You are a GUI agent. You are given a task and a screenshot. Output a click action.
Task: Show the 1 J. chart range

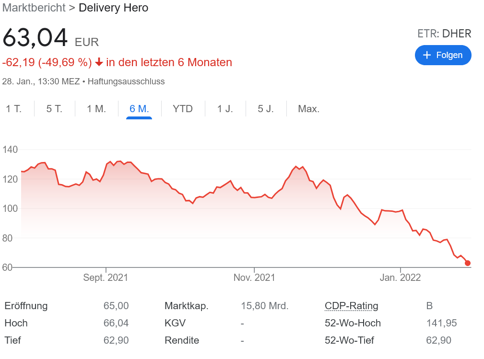pyautogui.click(x=225, y=109)
